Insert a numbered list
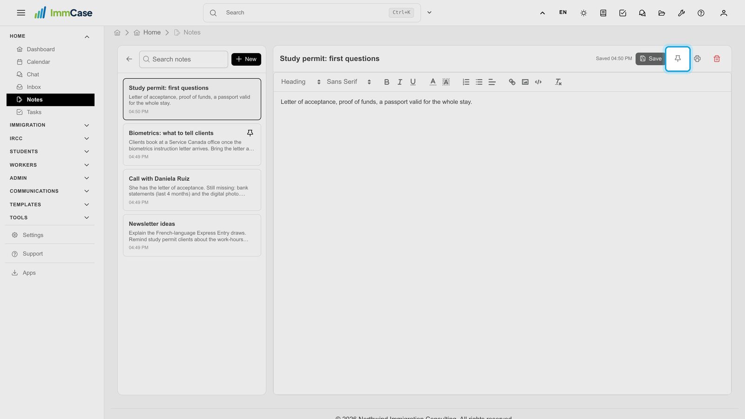 466,82
